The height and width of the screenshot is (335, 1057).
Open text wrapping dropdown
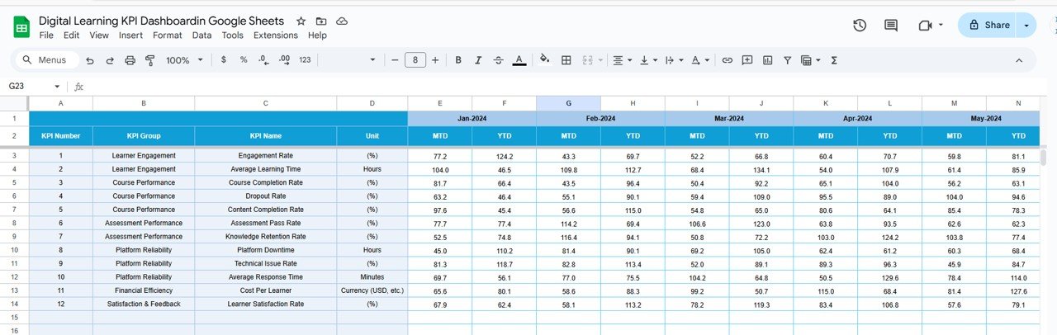click(673, 60)
